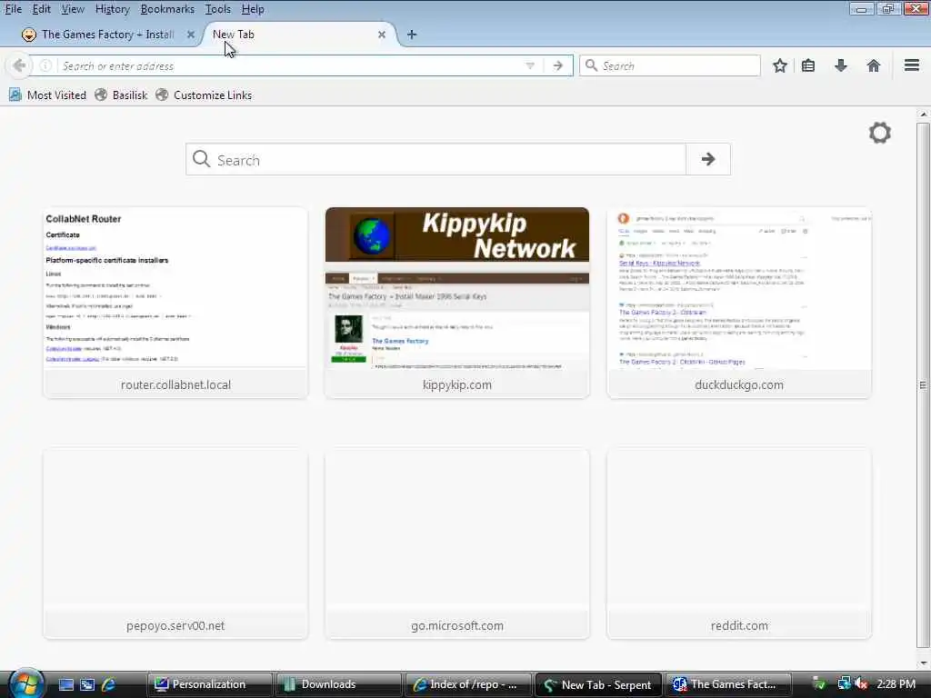Submit search with the arrow button
931x698 pixels.
[x=707, y=159]
